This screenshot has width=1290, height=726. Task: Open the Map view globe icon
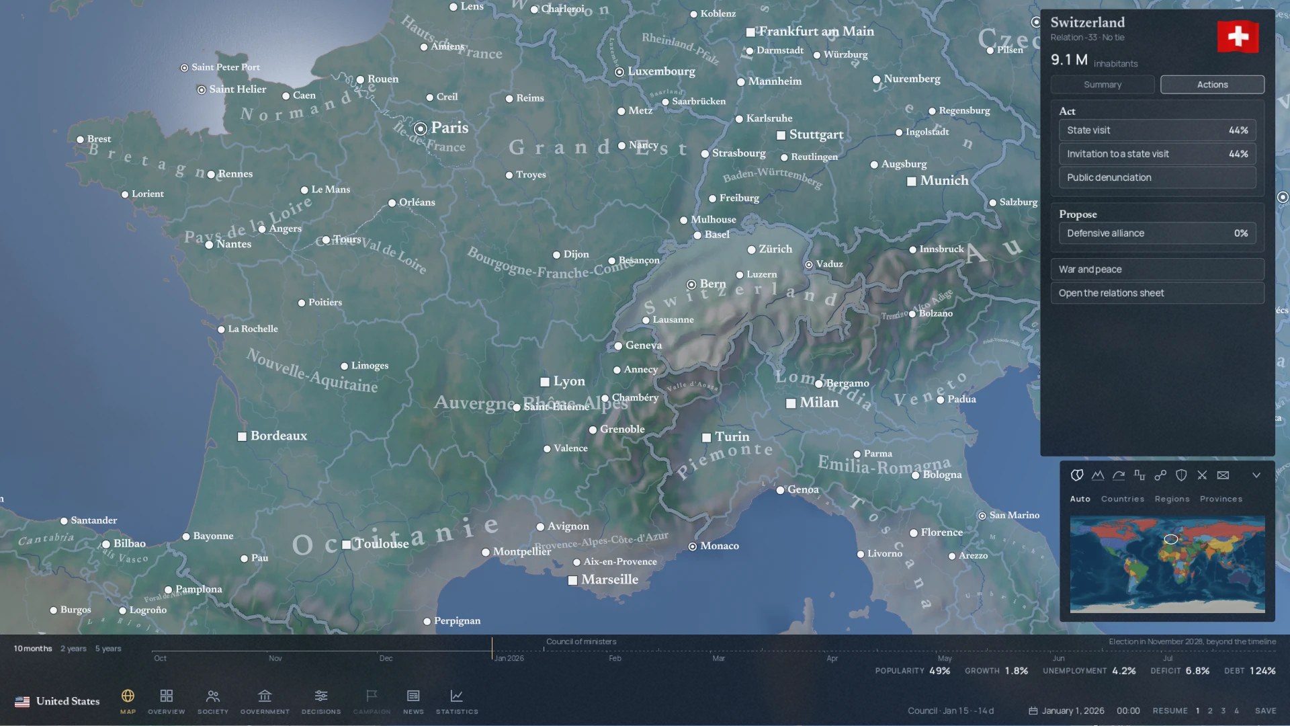tap(128, 701)
